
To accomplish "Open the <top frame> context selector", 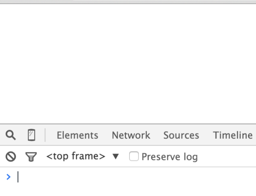I will pyautogui.click(x=76, y=156).
